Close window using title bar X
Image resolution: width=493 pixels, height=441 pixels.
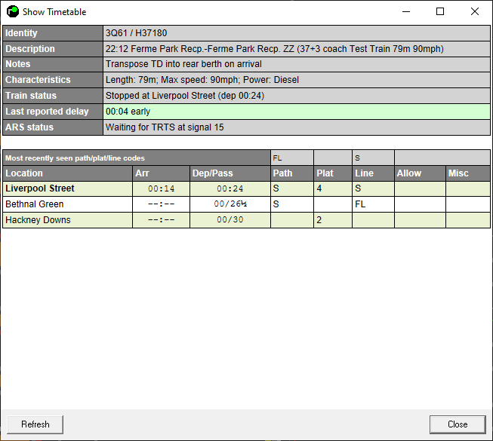[x=475, y=11]
